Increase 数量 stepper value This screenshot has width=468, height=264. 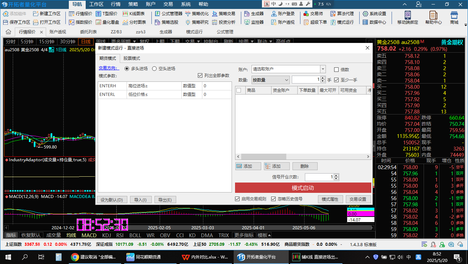(323, 78)
